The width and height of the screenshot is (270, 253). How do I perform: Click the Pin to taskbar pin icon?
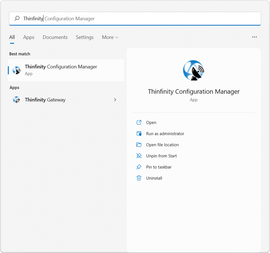pos(139,167)
